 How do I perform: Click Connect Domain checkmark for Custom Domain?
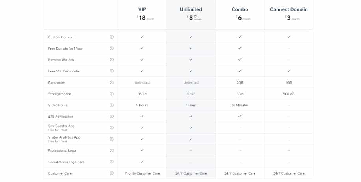[289, 37]
